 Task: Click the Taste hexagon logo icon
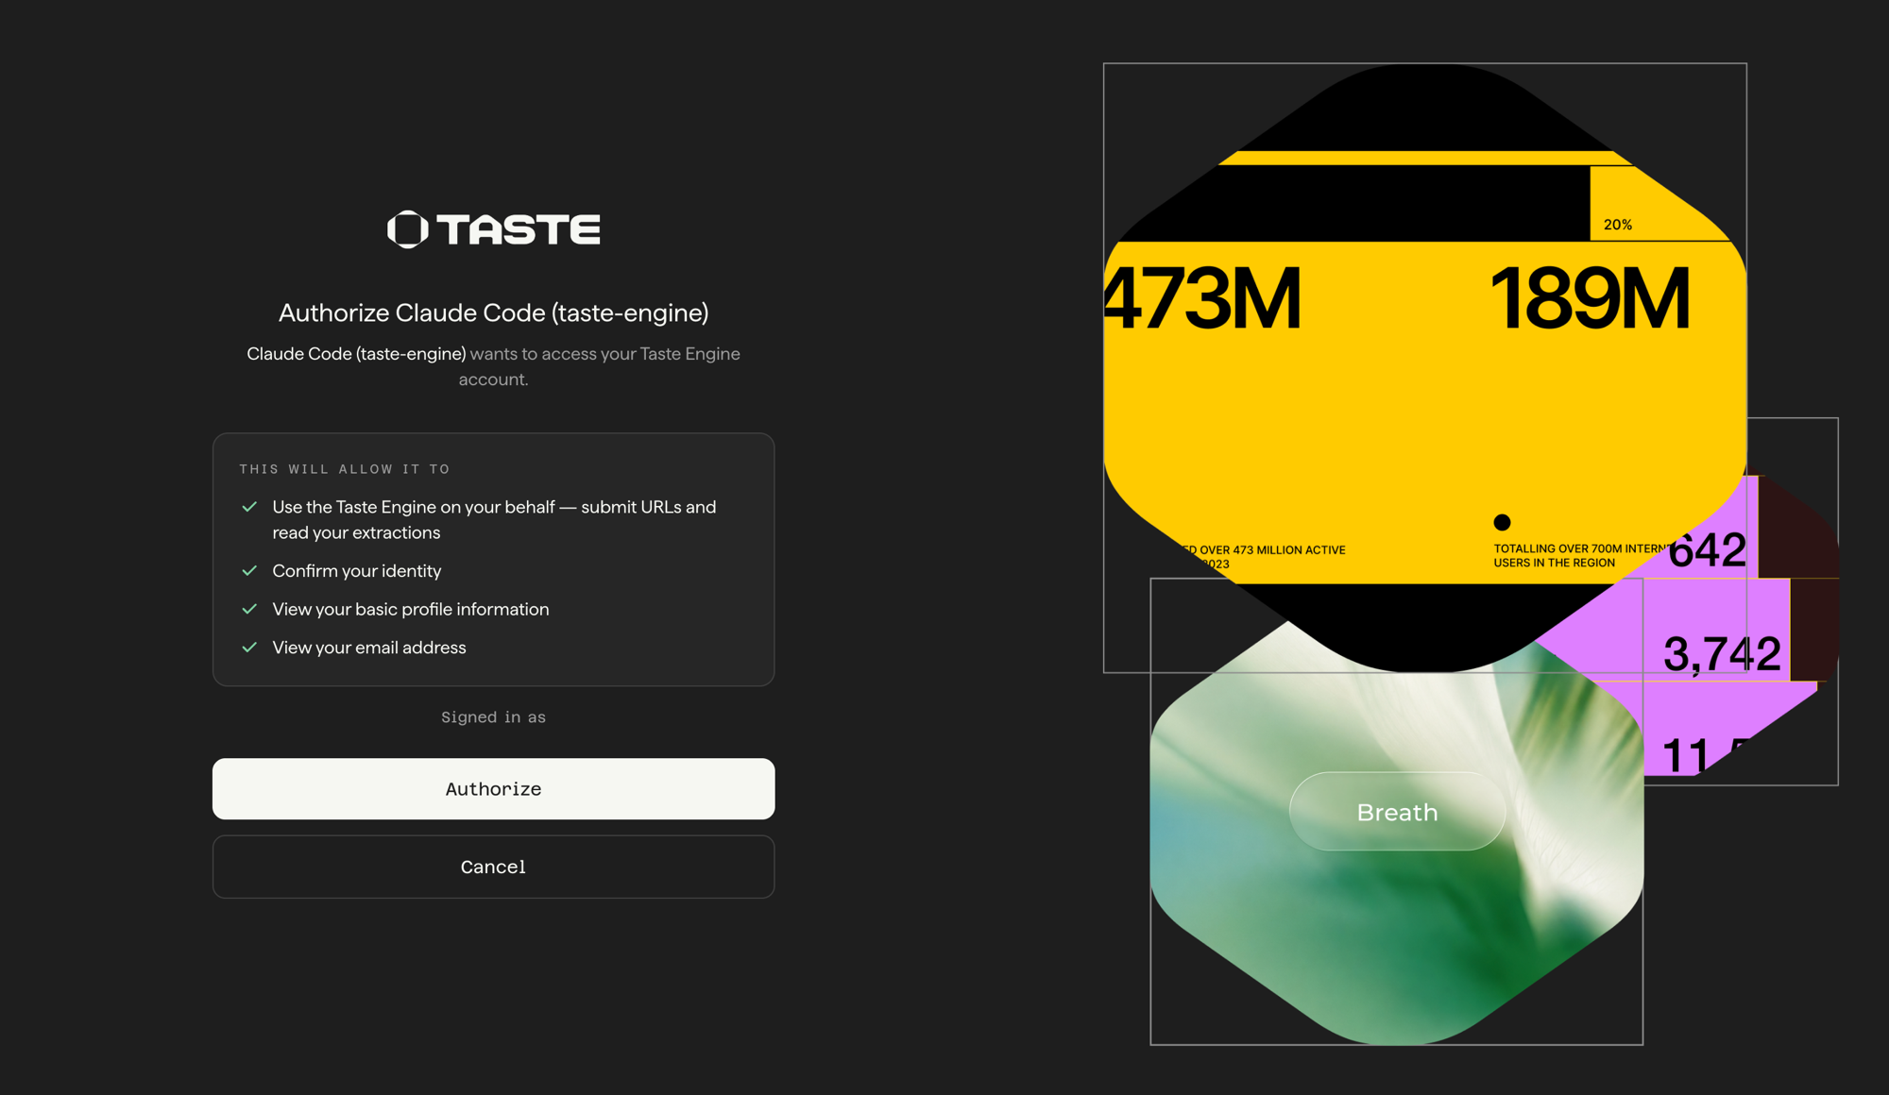(x=408, y=229)
